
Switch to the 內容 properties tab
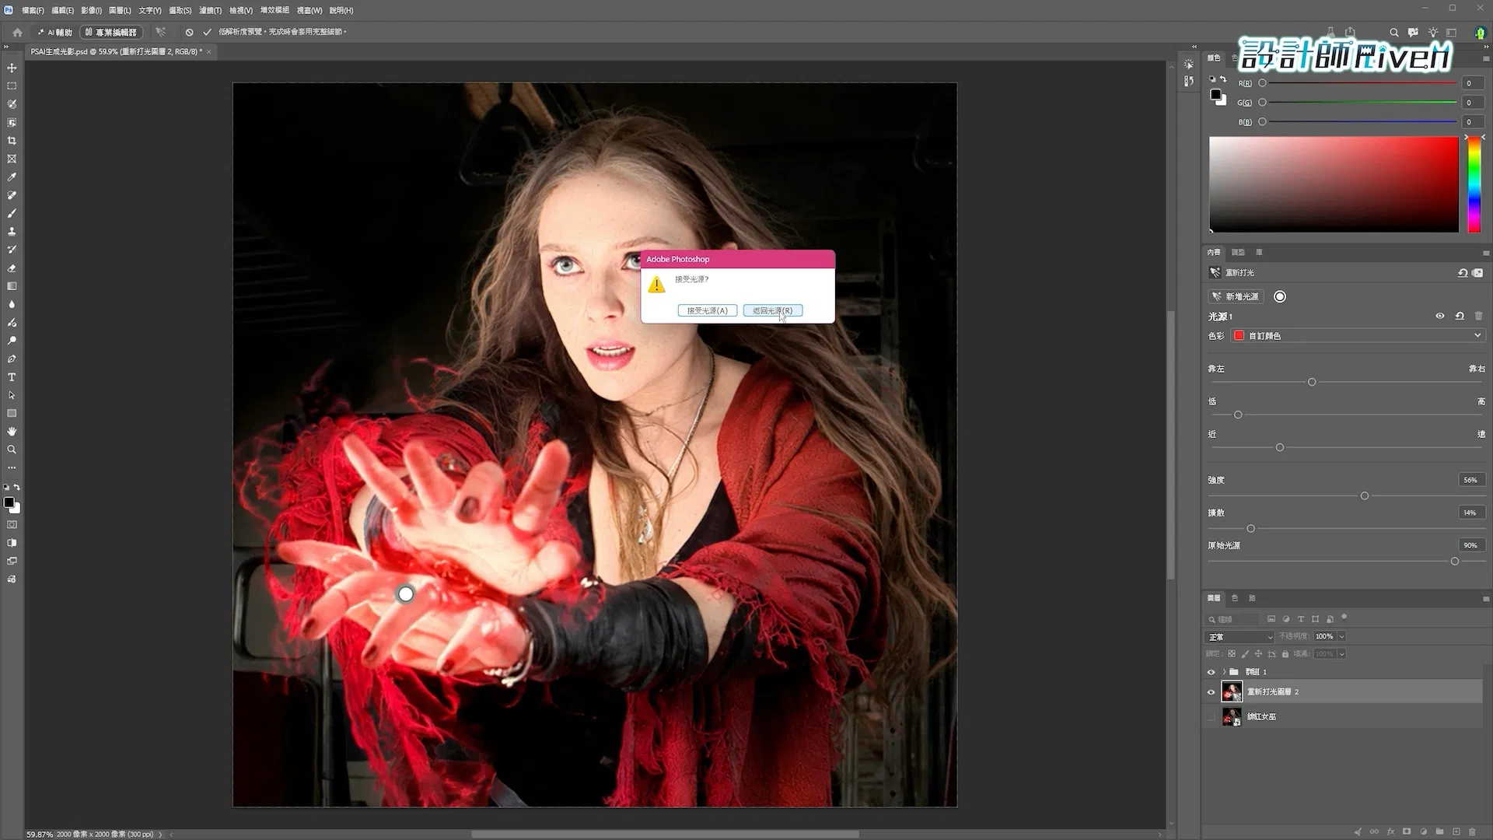(1214, 253)
